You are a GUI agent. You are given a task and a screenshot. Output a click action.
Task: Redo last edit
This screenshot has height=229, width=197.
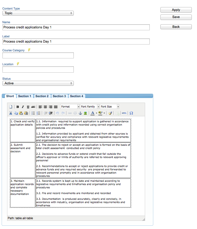pyautogui.click(x=63, y=113)
